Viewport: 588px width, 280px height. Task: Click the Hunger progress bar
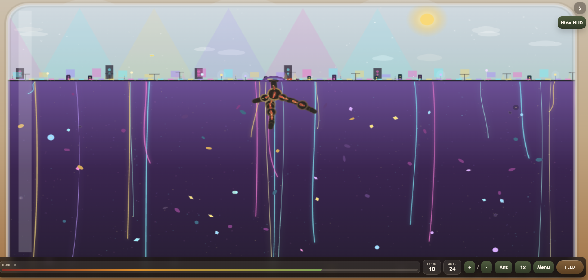210,270
